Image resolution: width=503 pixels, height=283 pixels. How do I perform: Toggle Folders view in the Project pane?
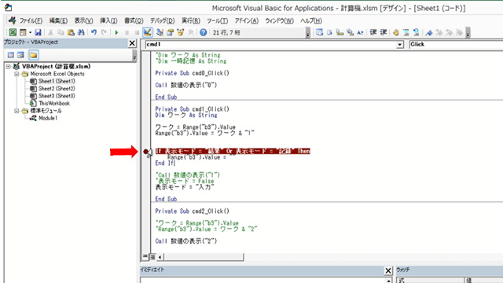(33, 55)
